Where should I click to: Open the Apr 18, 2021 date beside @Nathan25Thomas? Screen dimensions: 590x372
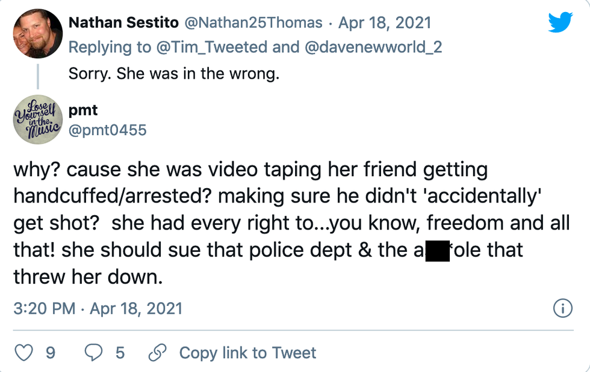pos(385,23)
